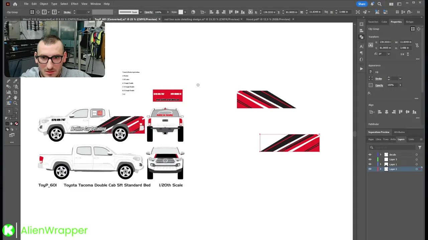Select the Zoom tool in the toolbar
The height and width of the screenshot is (240, 428).
[x=15, y=103]
